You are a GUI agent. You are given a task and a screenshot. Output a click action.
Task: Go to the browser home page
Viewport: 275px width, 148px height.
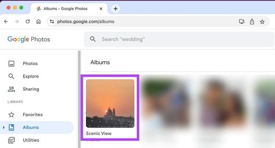tap(38, 22)
